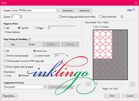Click the Copies number field

point(15,17)
